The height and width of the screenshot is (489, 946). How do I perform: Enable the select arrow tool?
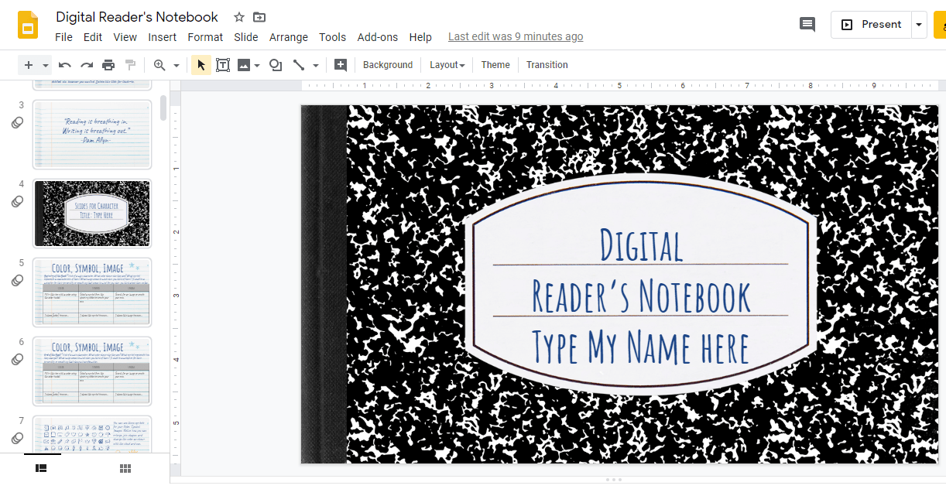tap(201, 65)
